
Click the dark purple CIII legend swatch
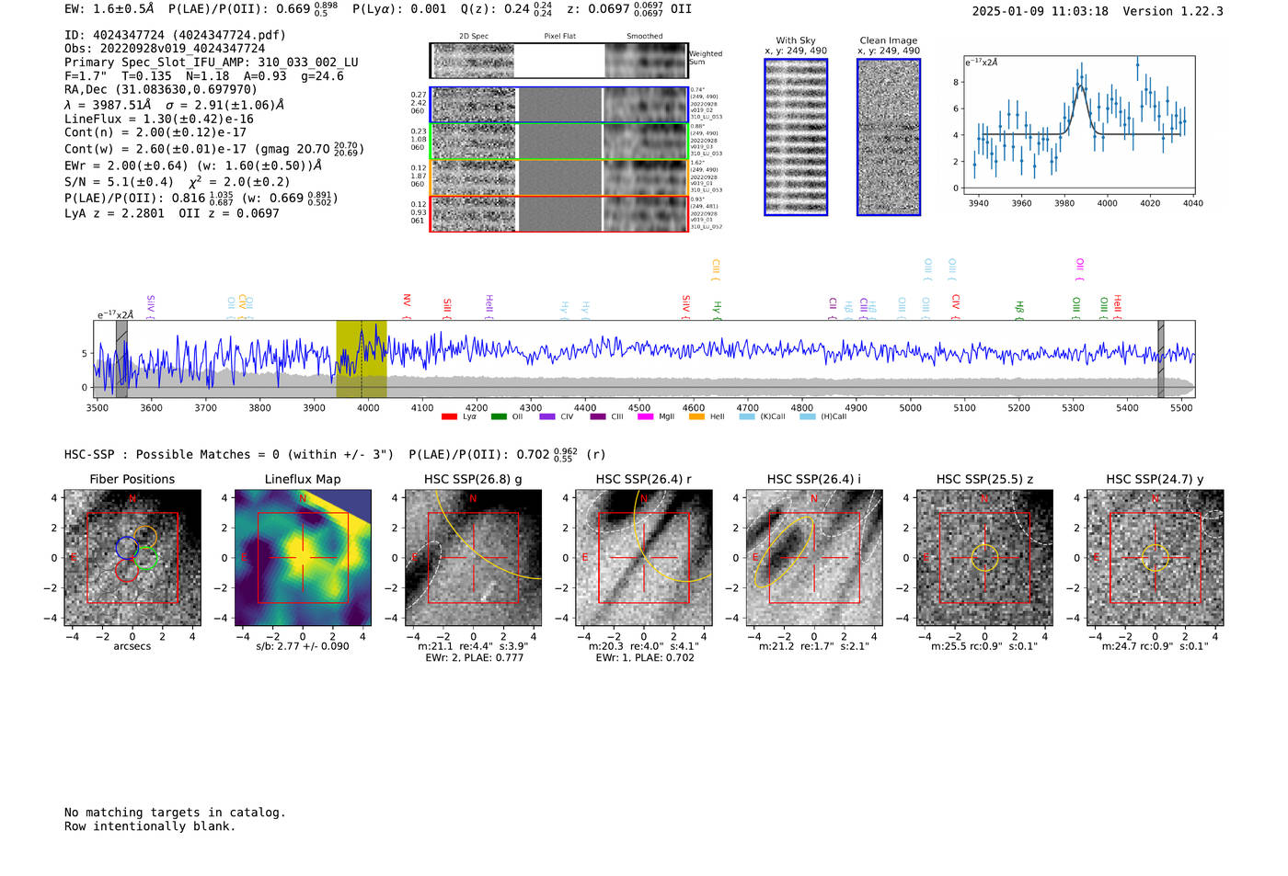point(598,416)
